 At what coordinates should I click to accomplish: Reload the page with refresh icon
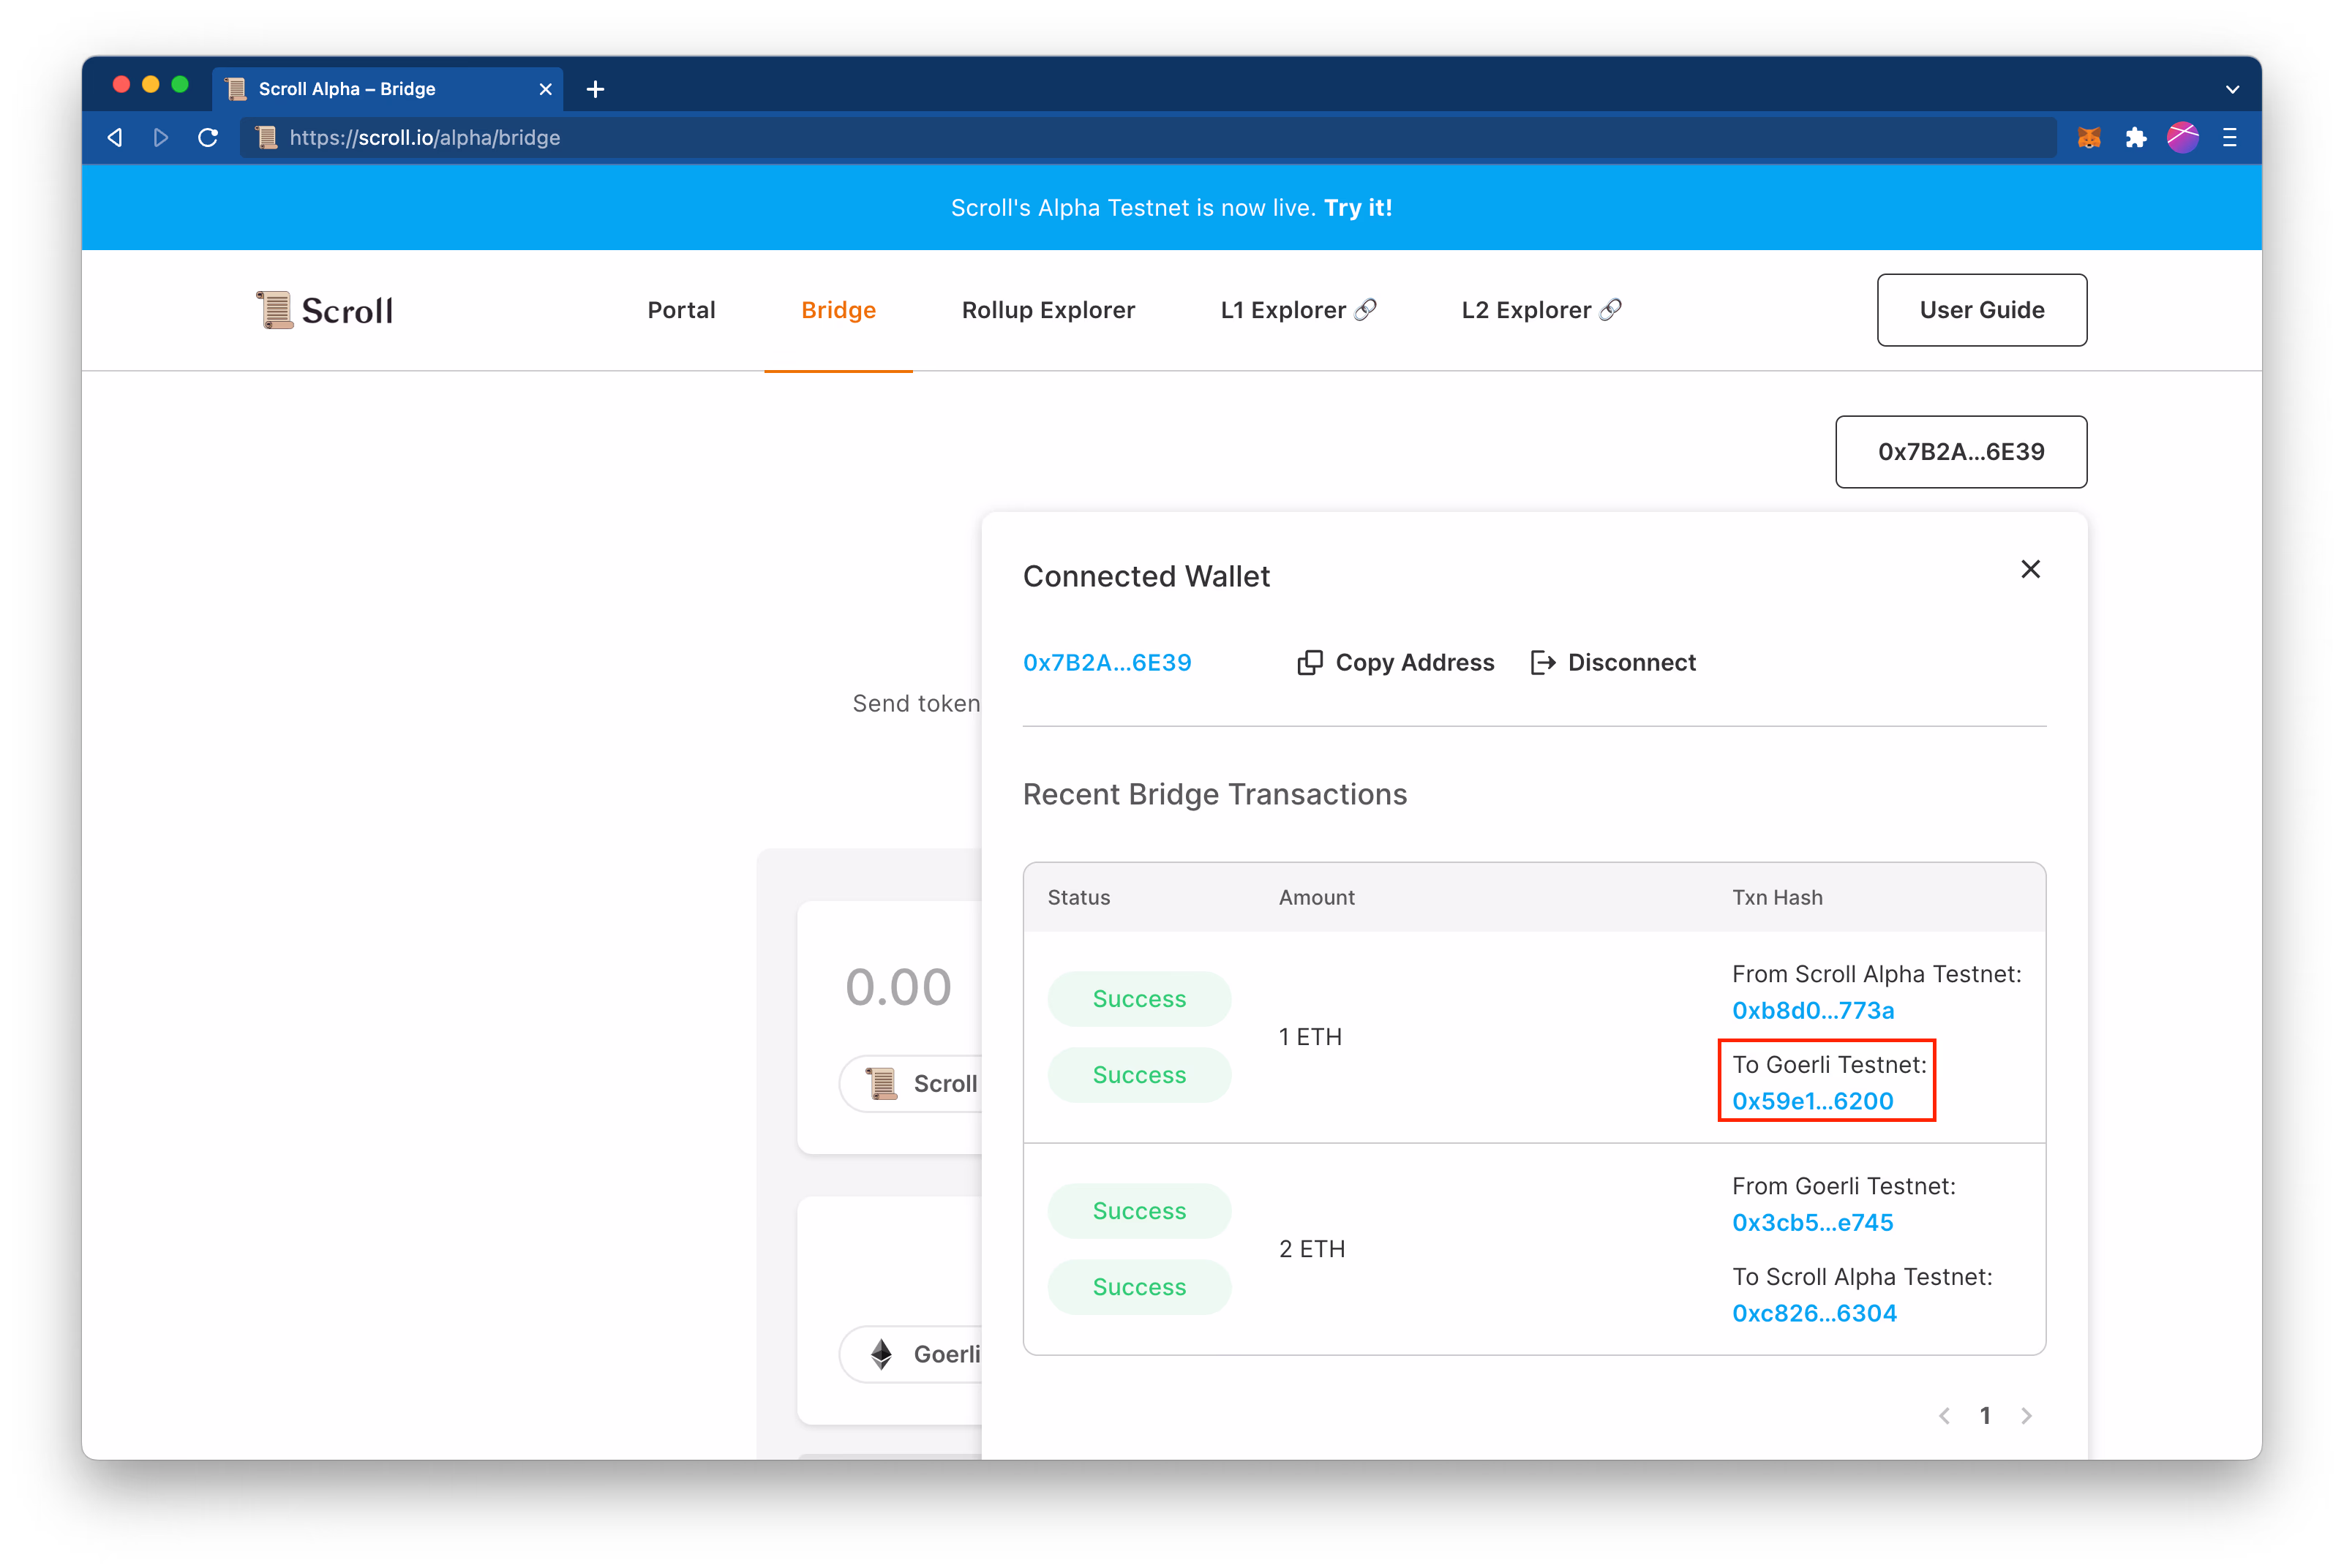[208, 138]
